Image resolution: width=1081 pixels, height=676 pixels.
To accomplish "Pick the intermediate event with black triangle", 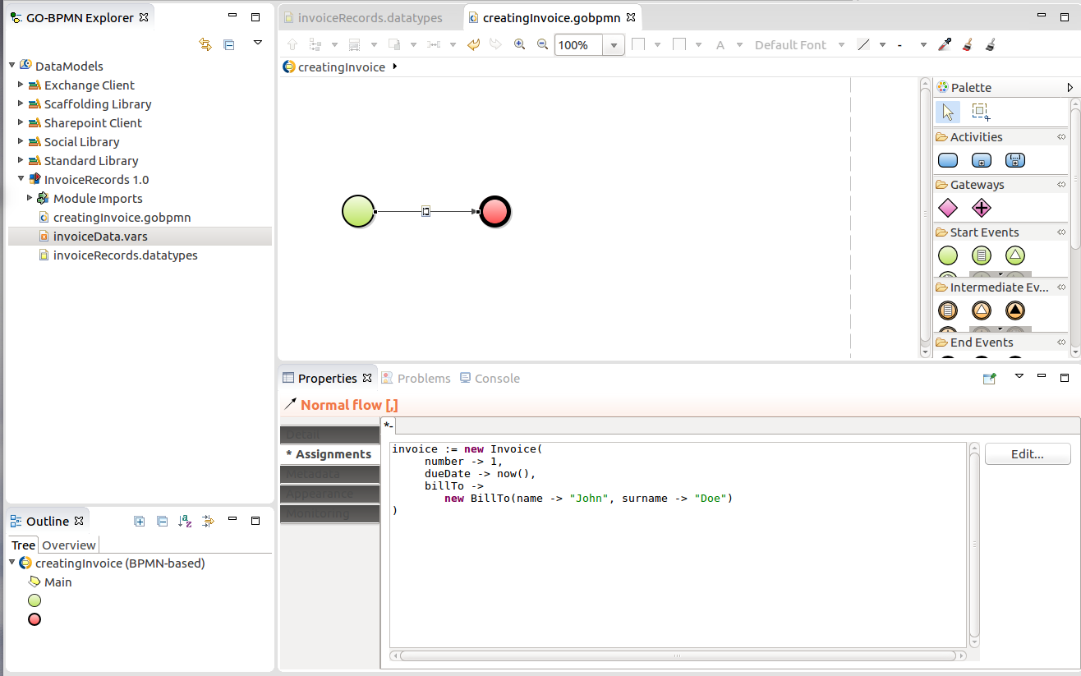I will (x=1015, y=310).
